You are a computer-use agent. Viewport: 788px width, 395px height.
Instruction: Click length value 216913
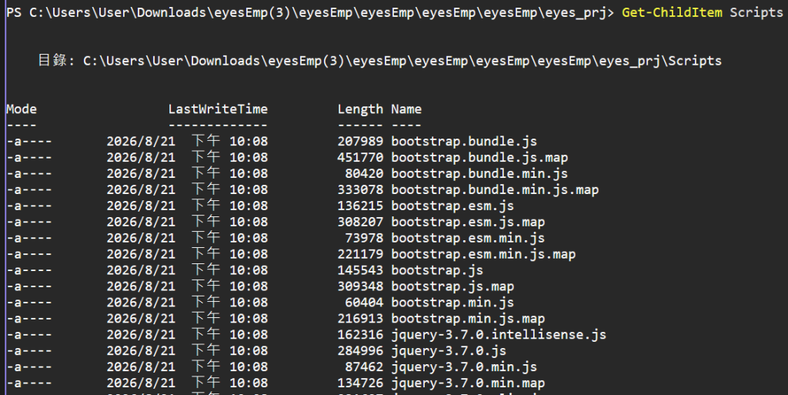[x=360, y=318]
